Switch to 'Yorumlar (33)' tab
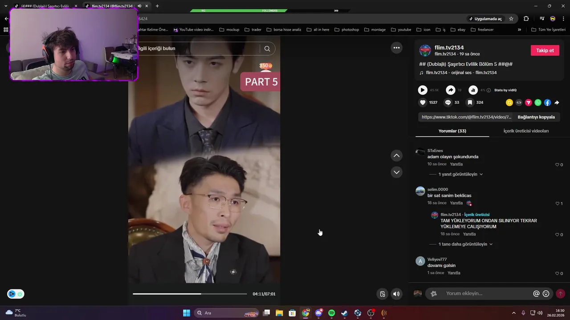This screenshot has height=320, width=570. pos(452,131)
